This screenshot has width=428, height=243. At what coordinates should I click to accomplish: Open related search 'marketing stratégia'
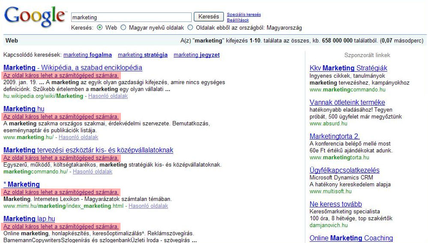point(143,55)
